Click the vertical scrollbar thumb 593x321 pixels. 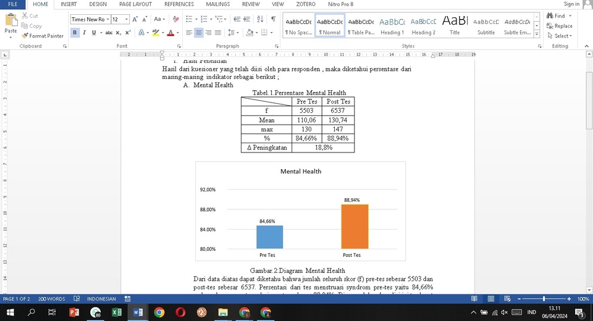[x=589, y=100]
